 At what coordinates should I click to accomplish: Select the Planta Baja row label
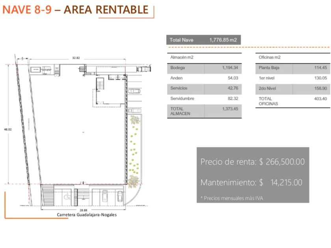(269, 68)
